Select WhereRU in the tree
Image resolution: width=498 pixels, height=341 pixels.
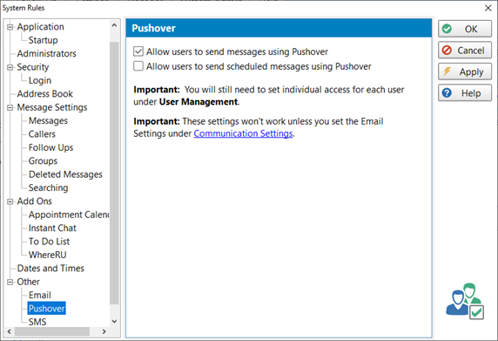[x=47, y=255]
